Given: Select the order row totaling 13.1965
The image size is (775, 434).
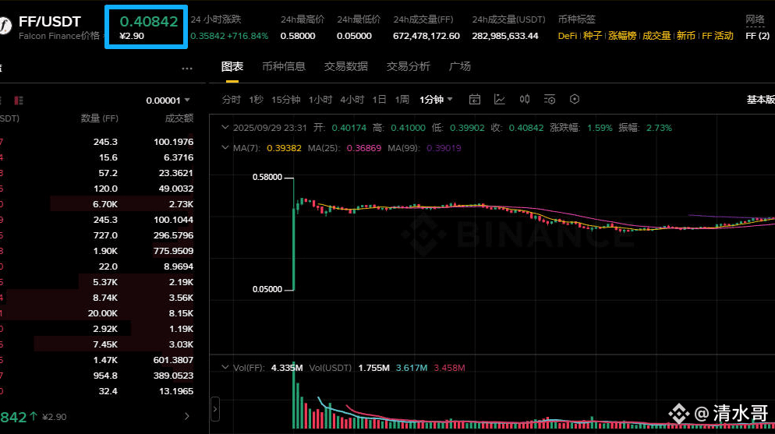Looking at the screenshot, I should point(97,391).
